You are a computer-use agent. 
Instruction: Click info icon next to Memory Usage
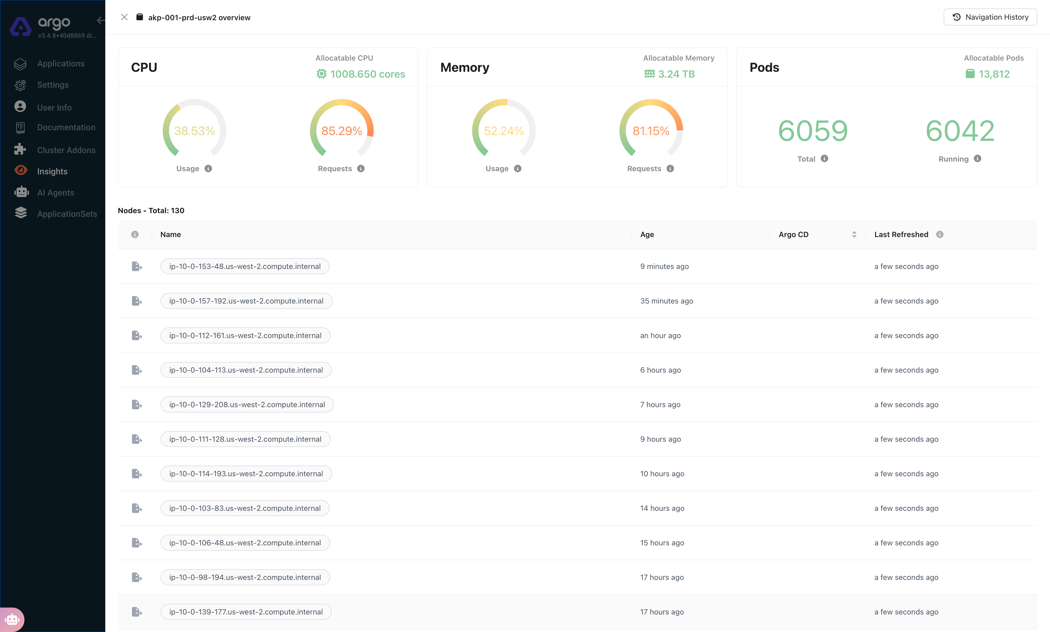(518, 169)
